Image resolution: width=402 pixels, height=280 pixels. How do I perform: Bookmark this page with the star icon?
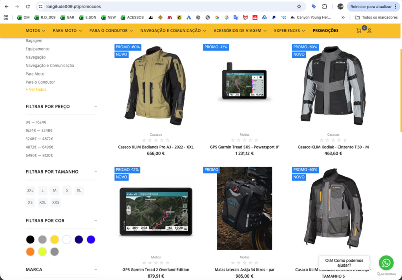coord(299,7)
